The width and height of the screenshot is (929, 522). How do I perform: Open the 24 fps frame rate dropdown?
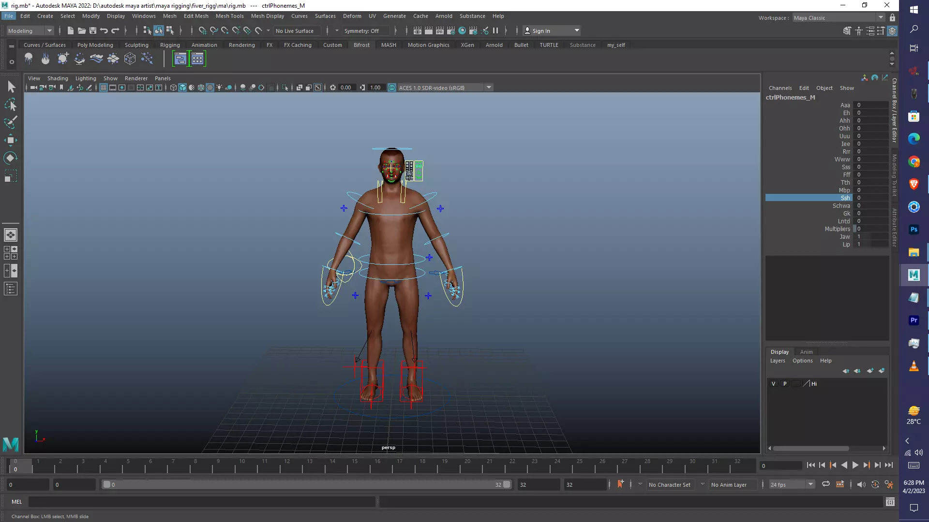(792, 484)
